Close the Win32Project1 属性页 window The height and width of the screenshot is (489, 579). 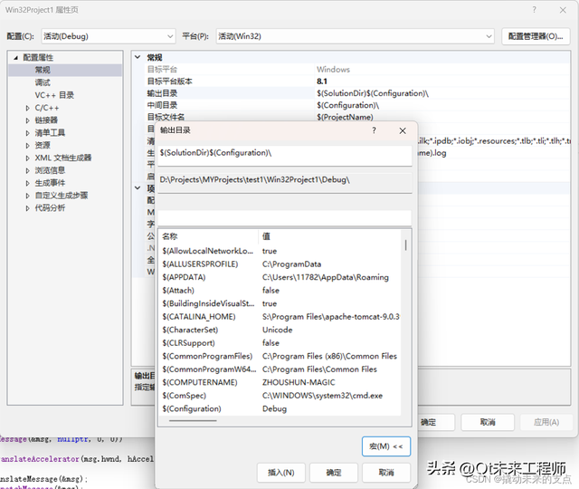(x=563, y=10)
